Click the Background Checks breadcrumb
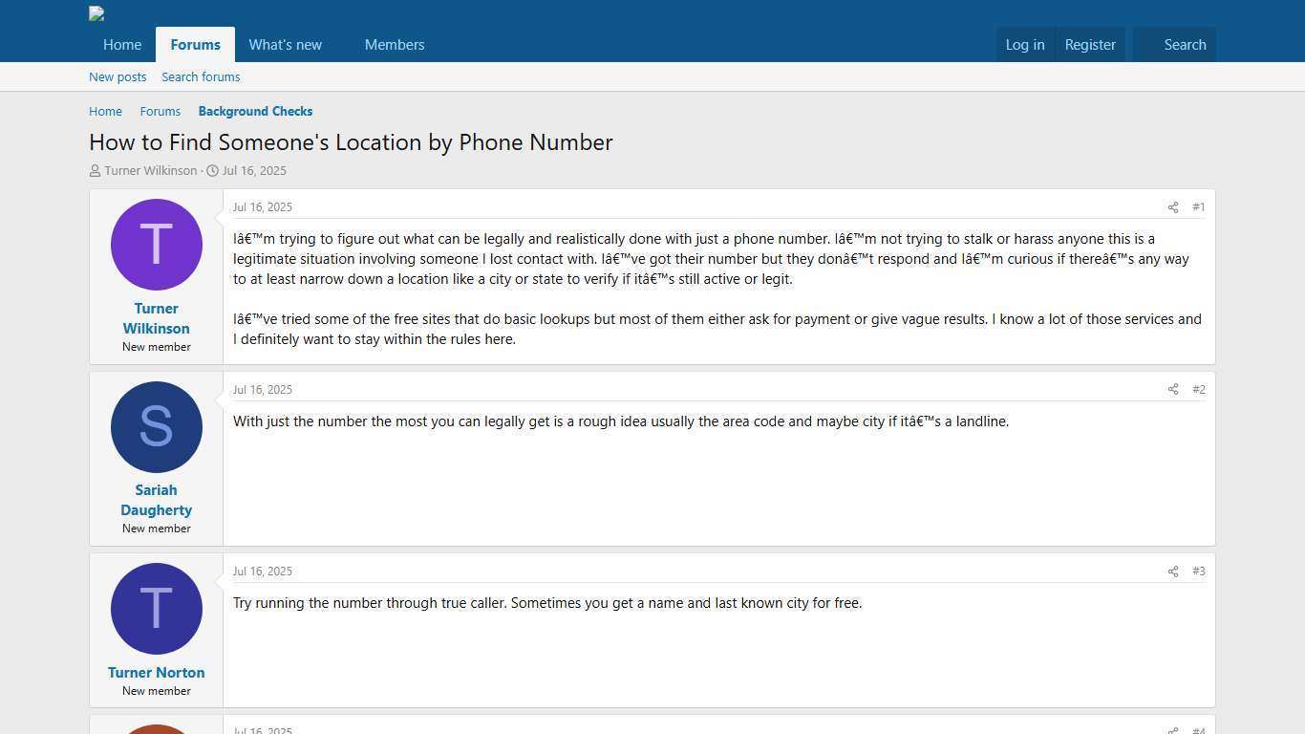 (x=255, y=111)
